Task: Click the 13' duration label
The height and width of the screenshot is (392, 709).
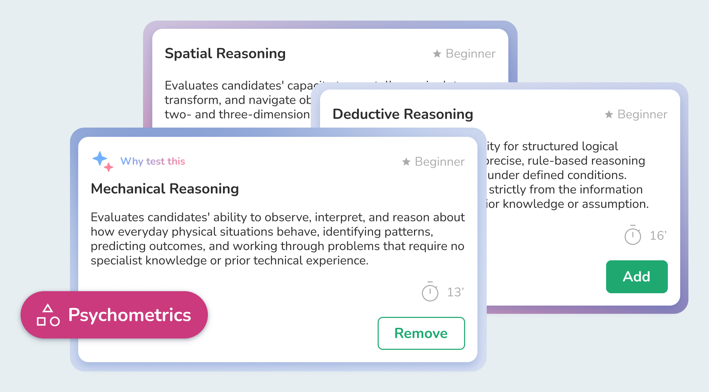Action: click(456, 292)
